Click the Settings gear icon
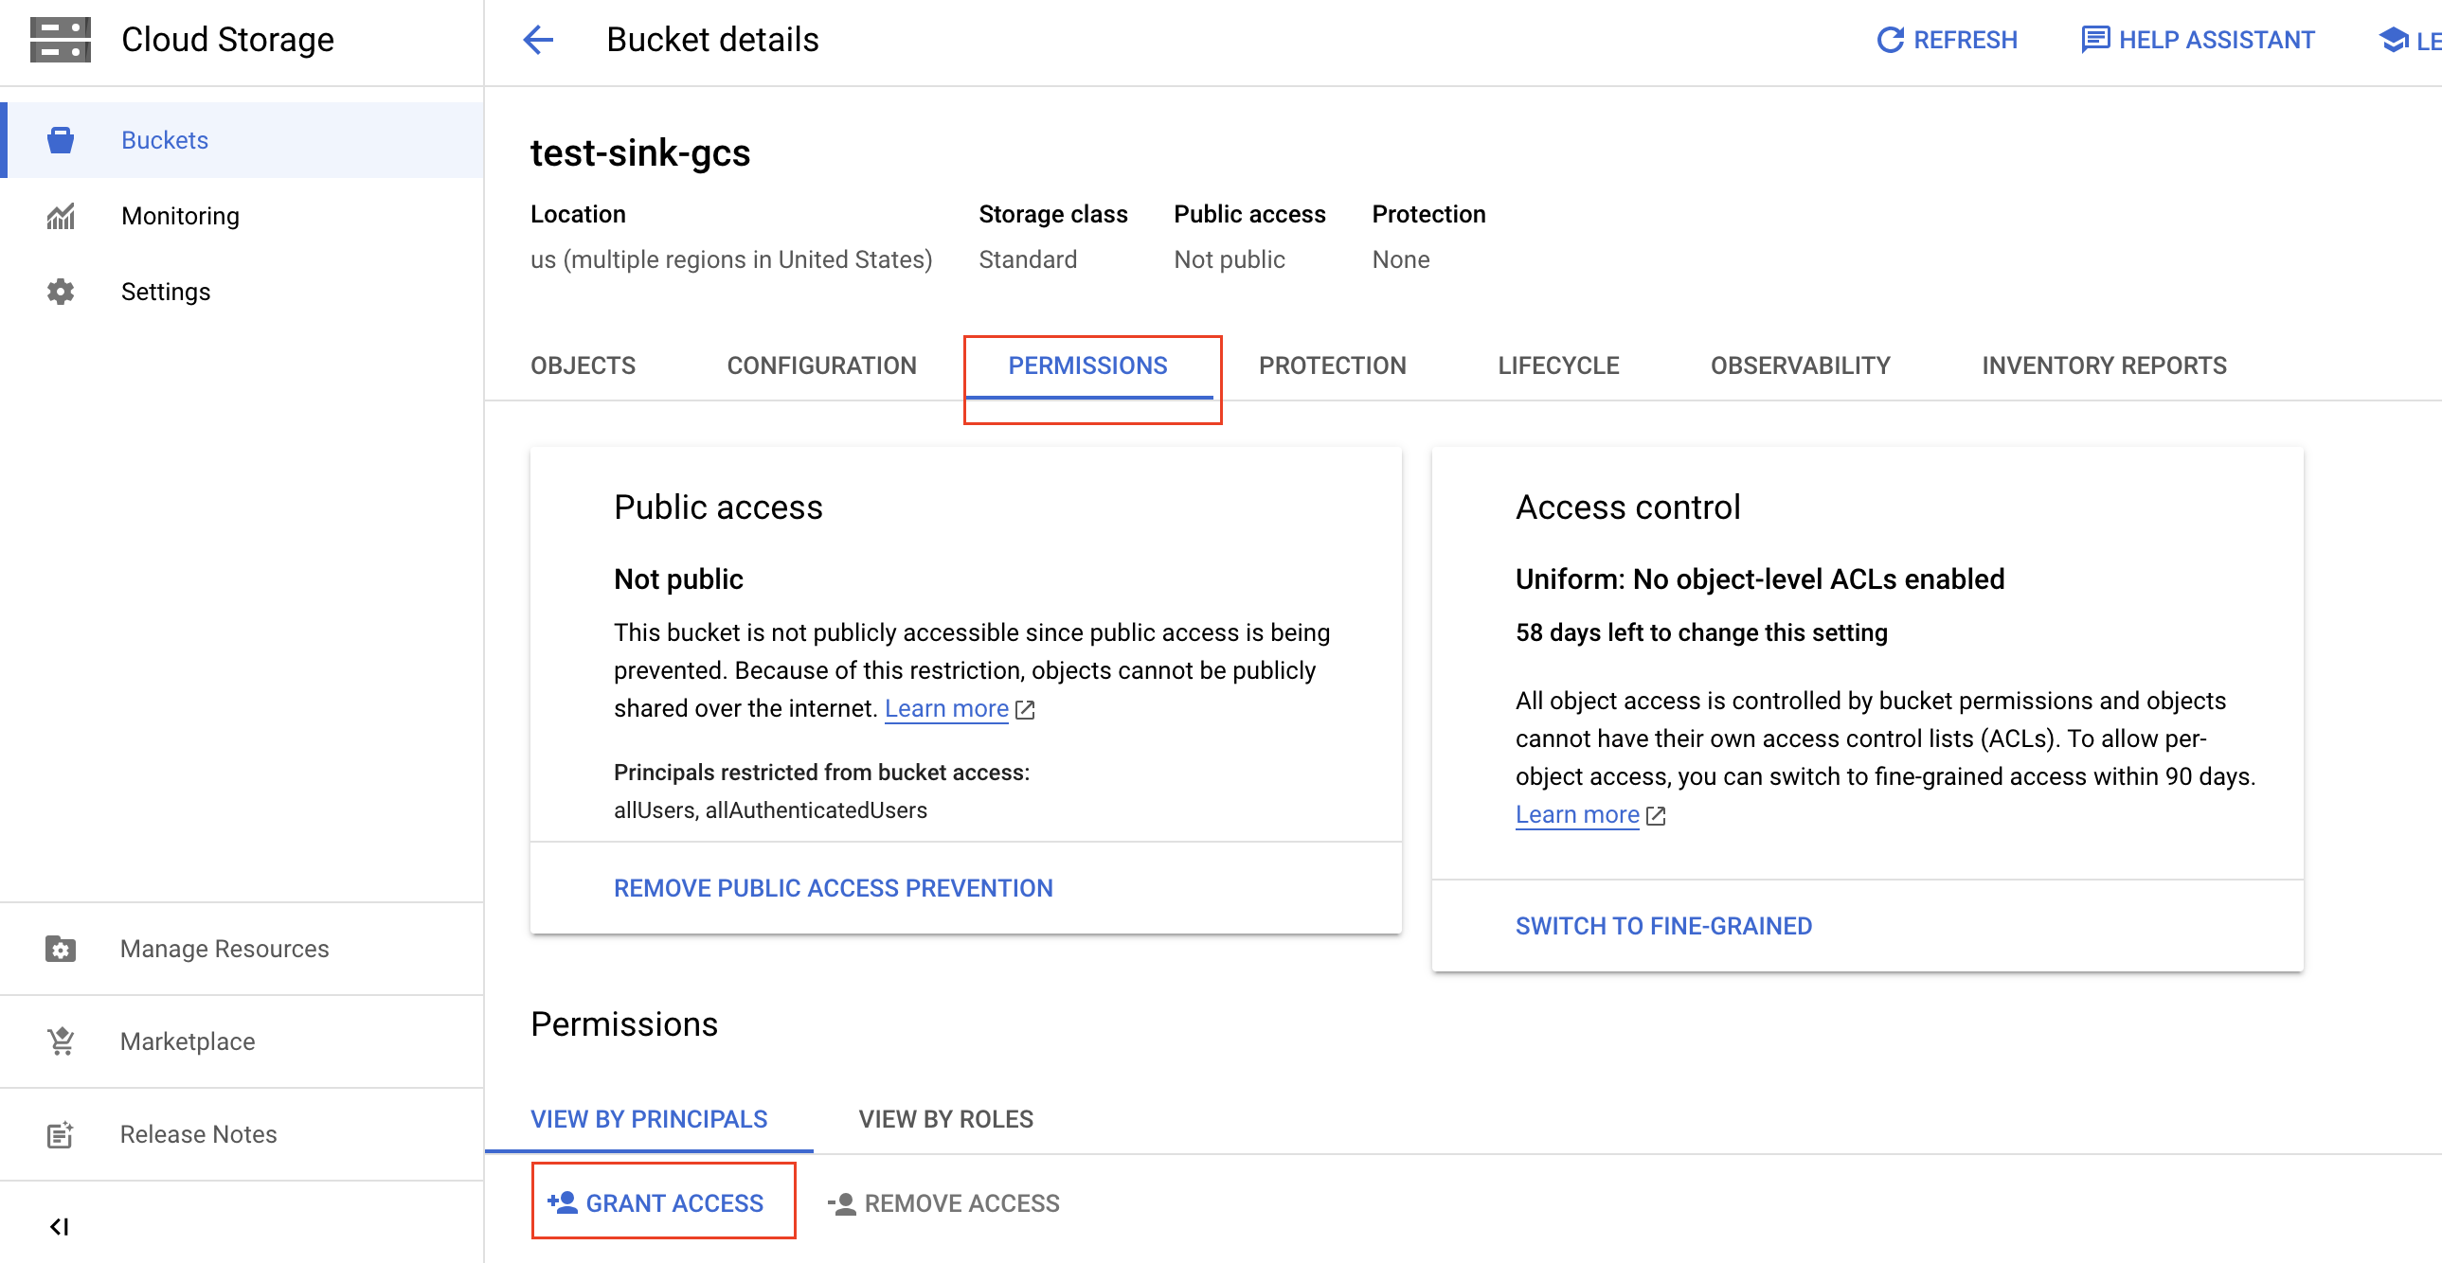 pyautogui.click(x=61, y=292)
